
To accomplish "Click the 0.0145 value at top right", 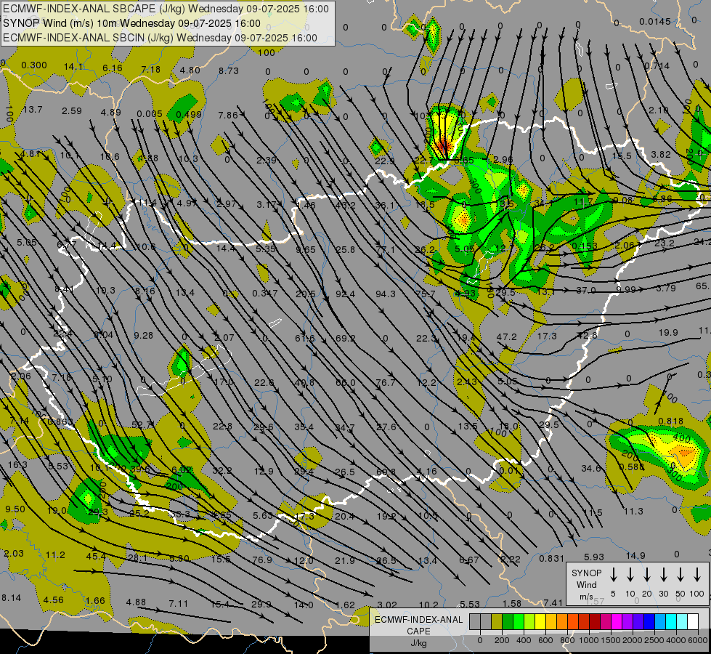I will point(655,21).
